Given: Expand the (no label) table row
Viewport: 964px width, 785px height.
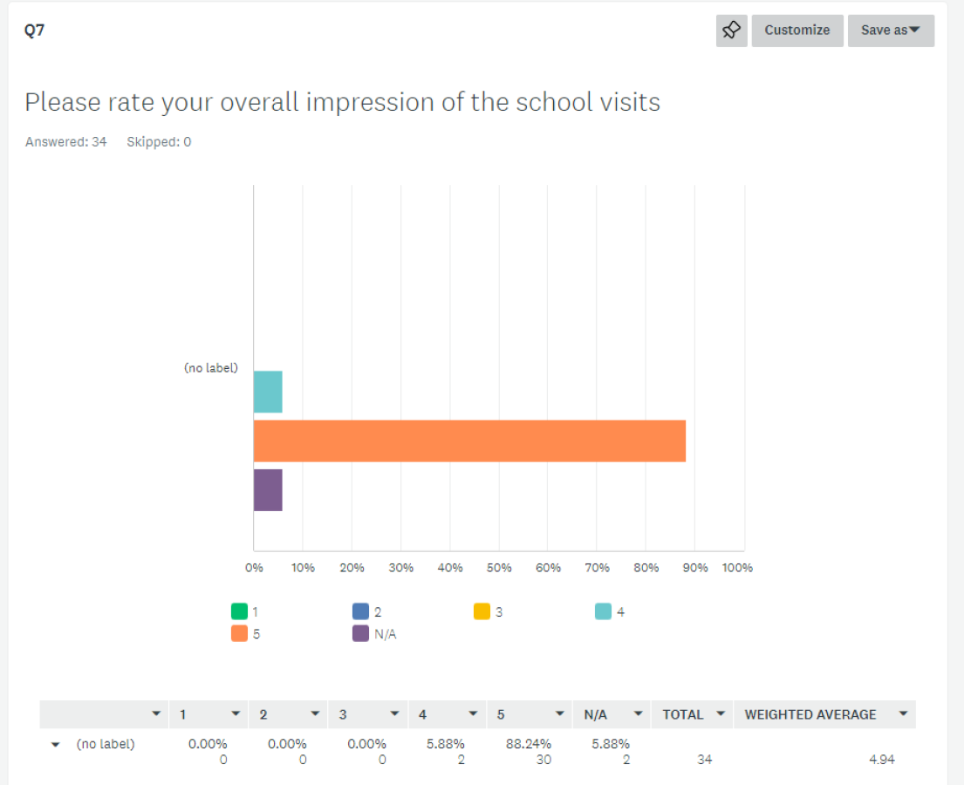Looking at the screenshot, I should tap(55, 744).
